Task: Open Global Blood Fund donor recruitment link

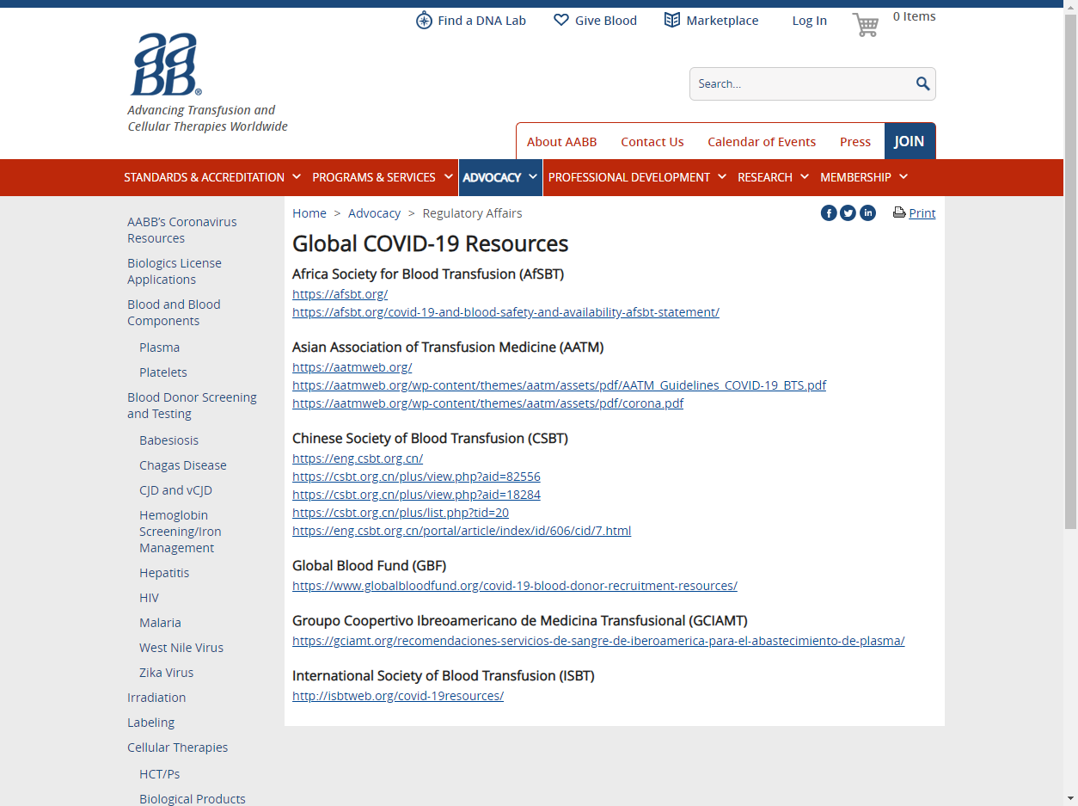Action: pos(515,586)
